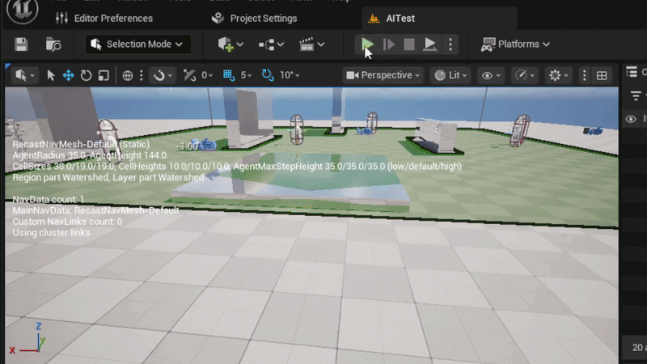Image resolution: width=647 pixels, height=364 pixels.
Task: Click the Eject from player button
Action: (x=429, y=44)
